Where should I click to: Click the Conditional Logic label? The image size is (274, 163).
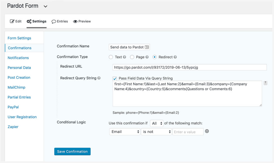click(71, 122)
